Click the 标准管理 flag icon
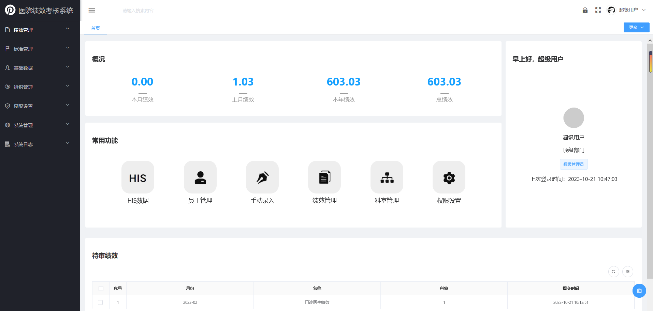The image size is (653, 311). (x=8, y=49)
